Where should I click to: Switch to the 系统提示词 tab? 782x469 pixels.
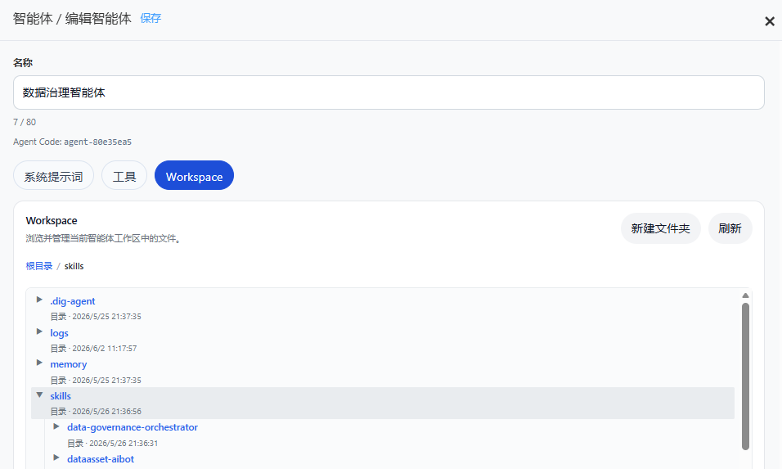coord(53,176)
